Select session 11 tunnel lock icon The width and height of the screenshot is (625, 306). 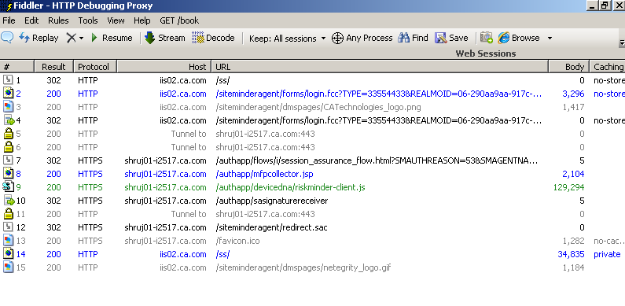tap(9, 214)
